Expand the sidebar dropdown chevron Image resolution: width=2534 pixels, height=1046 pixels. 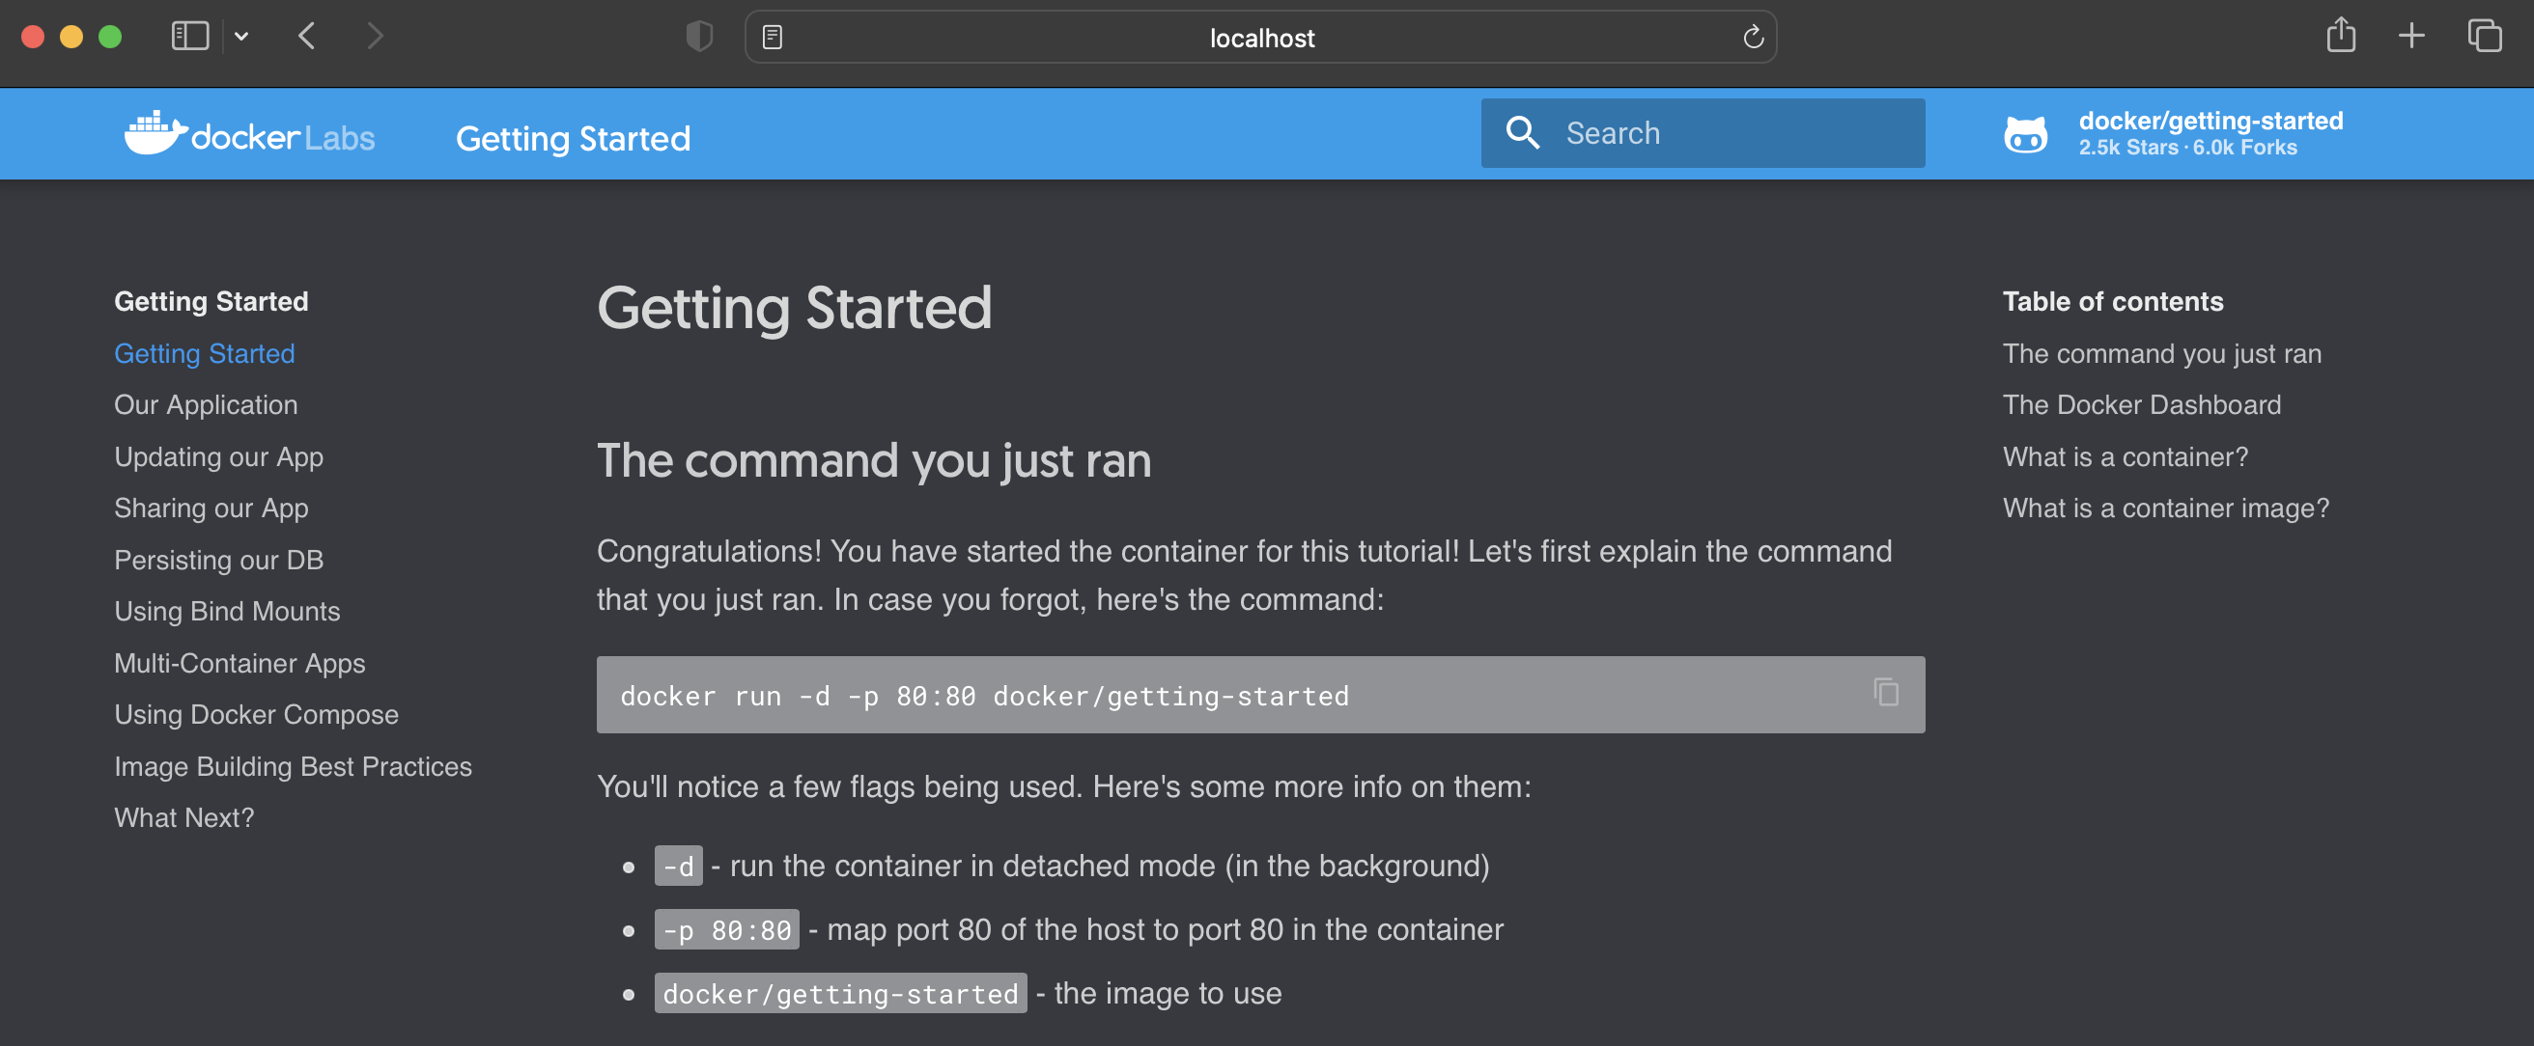(x=241, y=37)
